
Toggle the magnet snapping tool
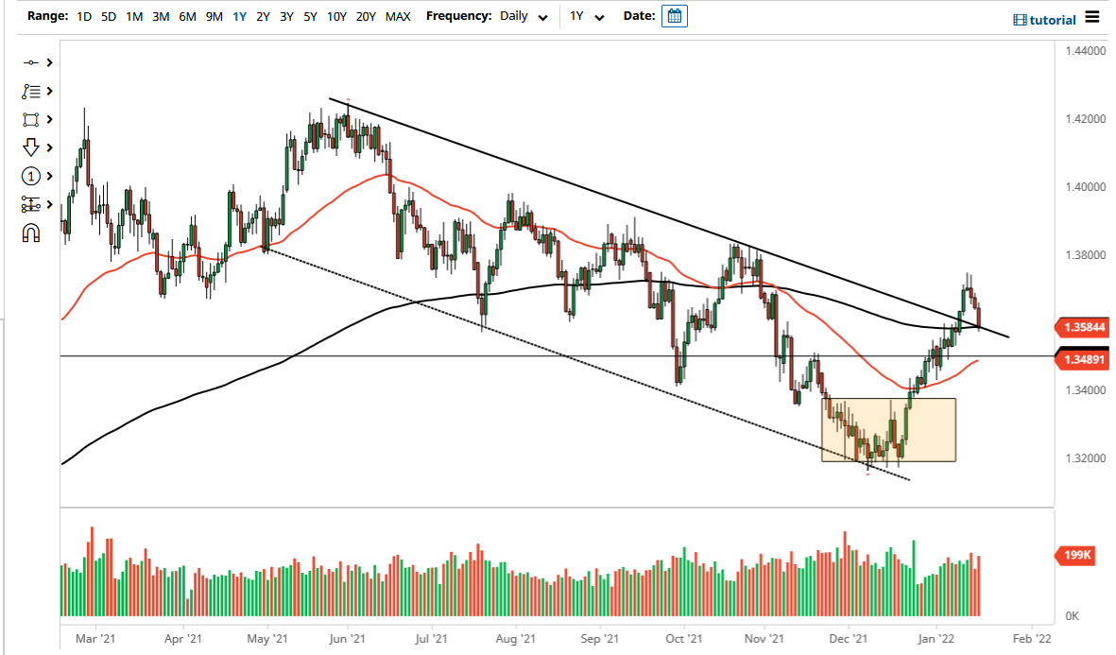coord(31,232)
